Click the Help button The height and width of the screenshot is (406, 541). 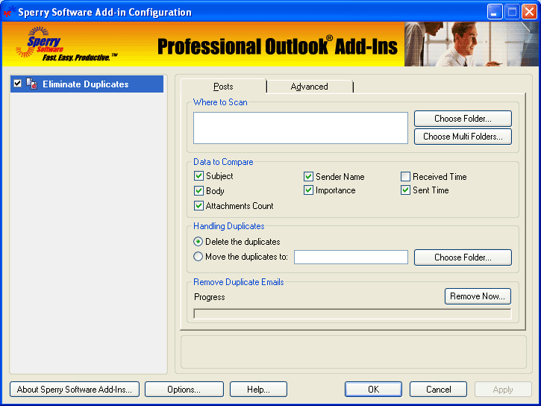click(x=258, y=390)
